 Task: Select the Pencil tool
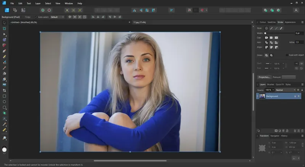pyautogui.click(x=4, y=57)
